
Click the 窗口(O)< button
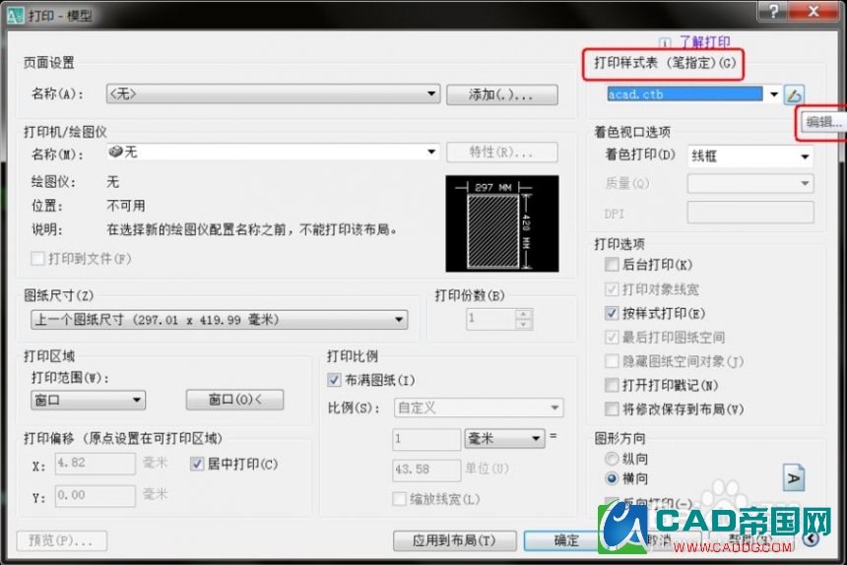point(234,400)
